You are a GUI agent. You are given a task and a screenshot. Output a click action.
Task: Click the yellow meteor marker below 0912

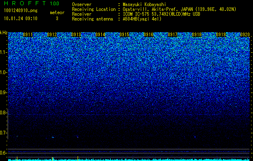point(52,159)
